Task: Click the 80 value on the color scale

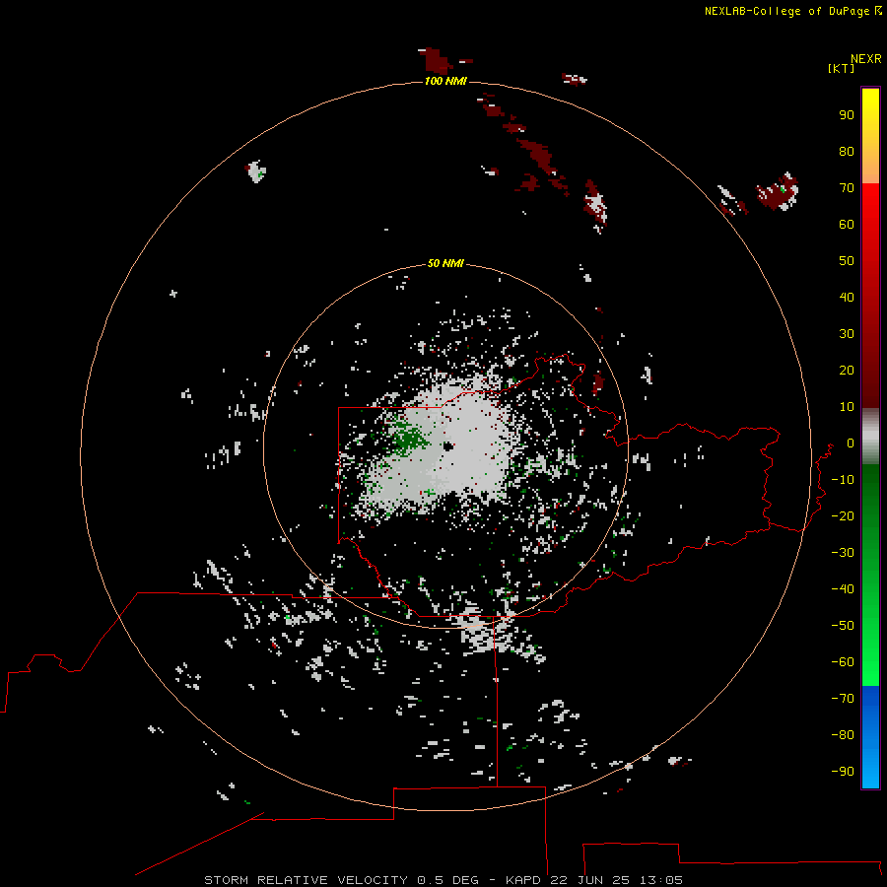Action: [x=847, y=151]
